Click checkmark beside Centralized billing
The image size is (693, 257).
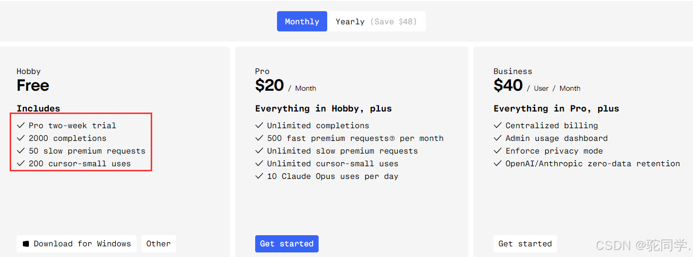tap(498, 125)
